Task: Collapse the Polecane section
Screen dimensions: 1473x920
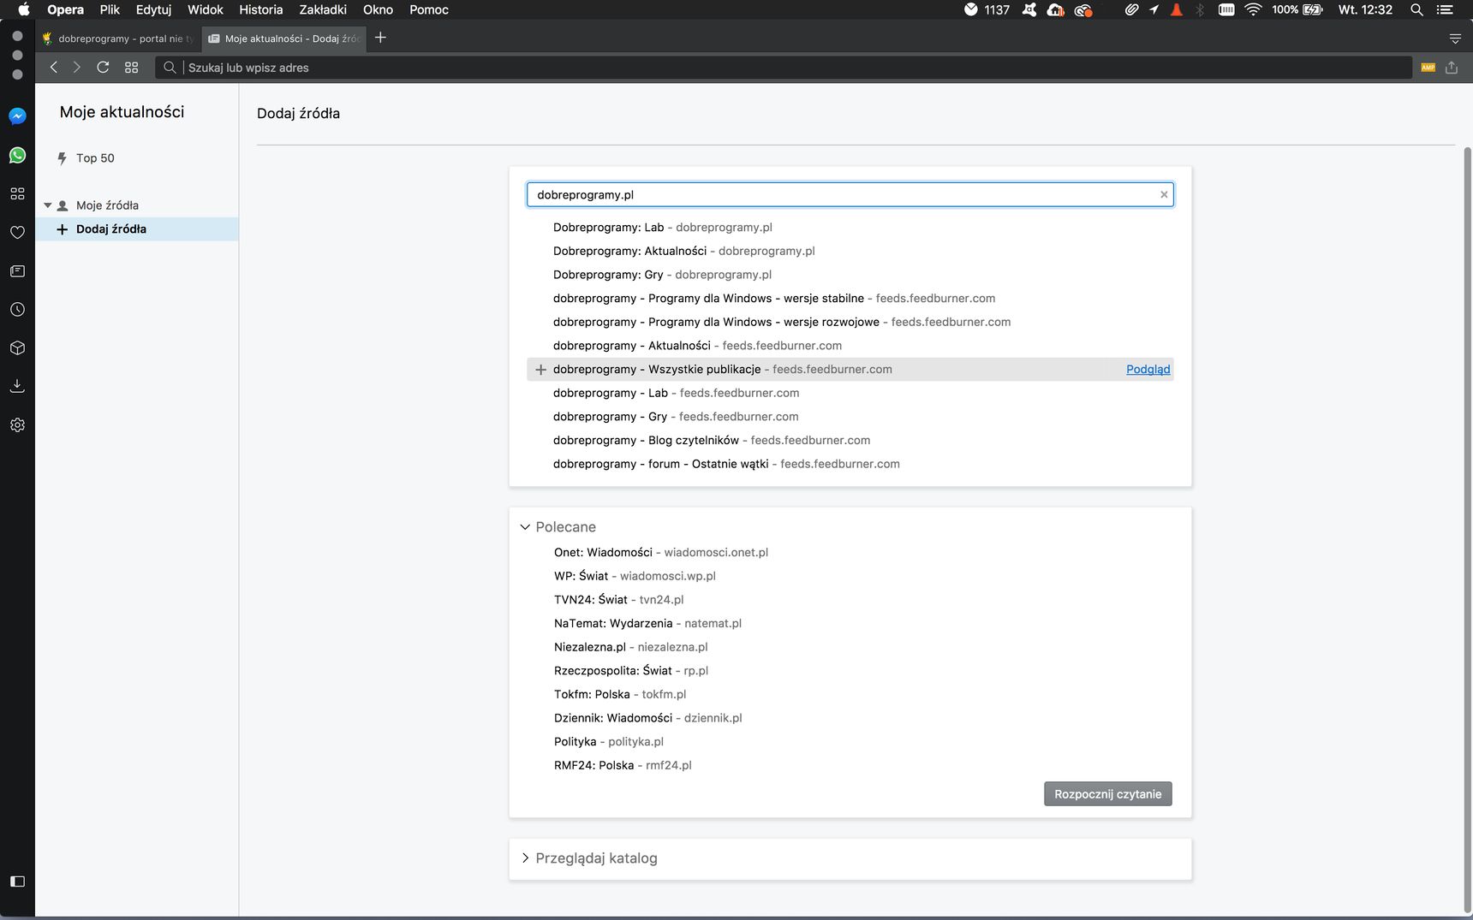Action: click(x=525, y=527)
